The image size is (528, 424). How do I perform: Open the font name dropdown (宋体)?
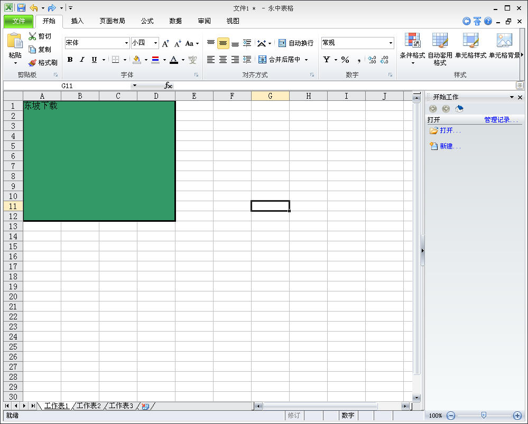[127, 43]
